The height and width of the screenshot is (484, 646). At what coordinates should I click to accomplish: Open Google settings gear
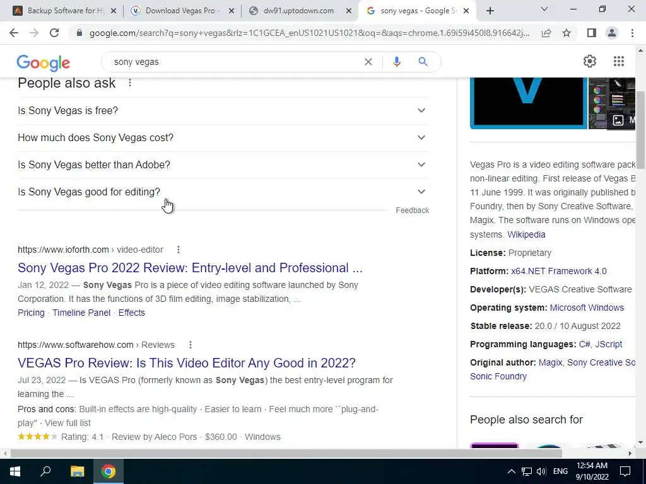coord(590,61)
